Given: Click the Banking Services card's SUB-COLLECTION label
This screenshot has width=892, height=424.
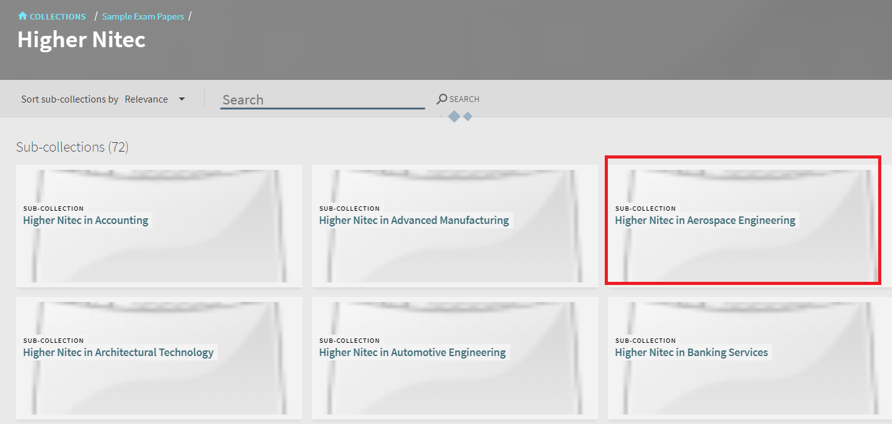Looking at the screenshot, I should pyautogui.click(x=646, y=340).
